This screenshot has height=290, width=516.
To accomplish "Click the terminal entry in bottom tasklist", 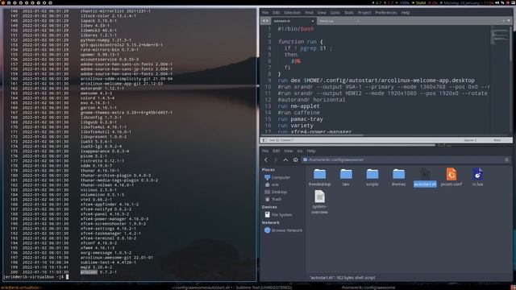I will pyautogui.click(x=21, y=288).
